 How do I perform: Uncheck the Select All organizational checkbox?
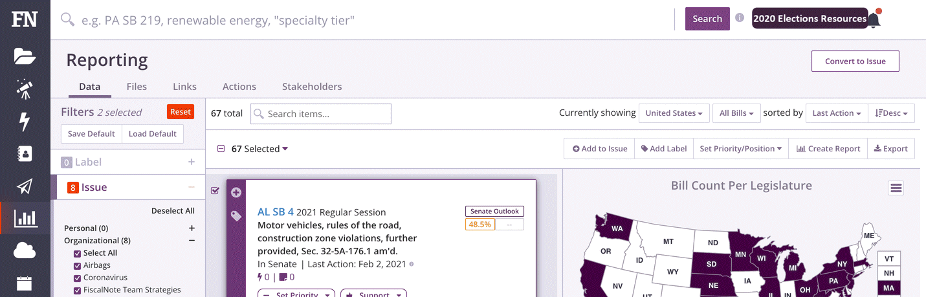[78, 253]
